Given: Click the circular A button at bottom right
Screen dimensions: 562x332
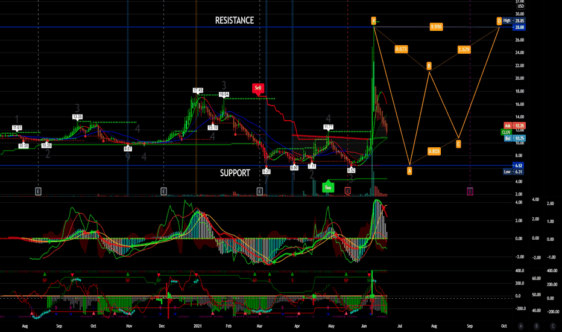Looking at the screenshot, I should [520, 326].
